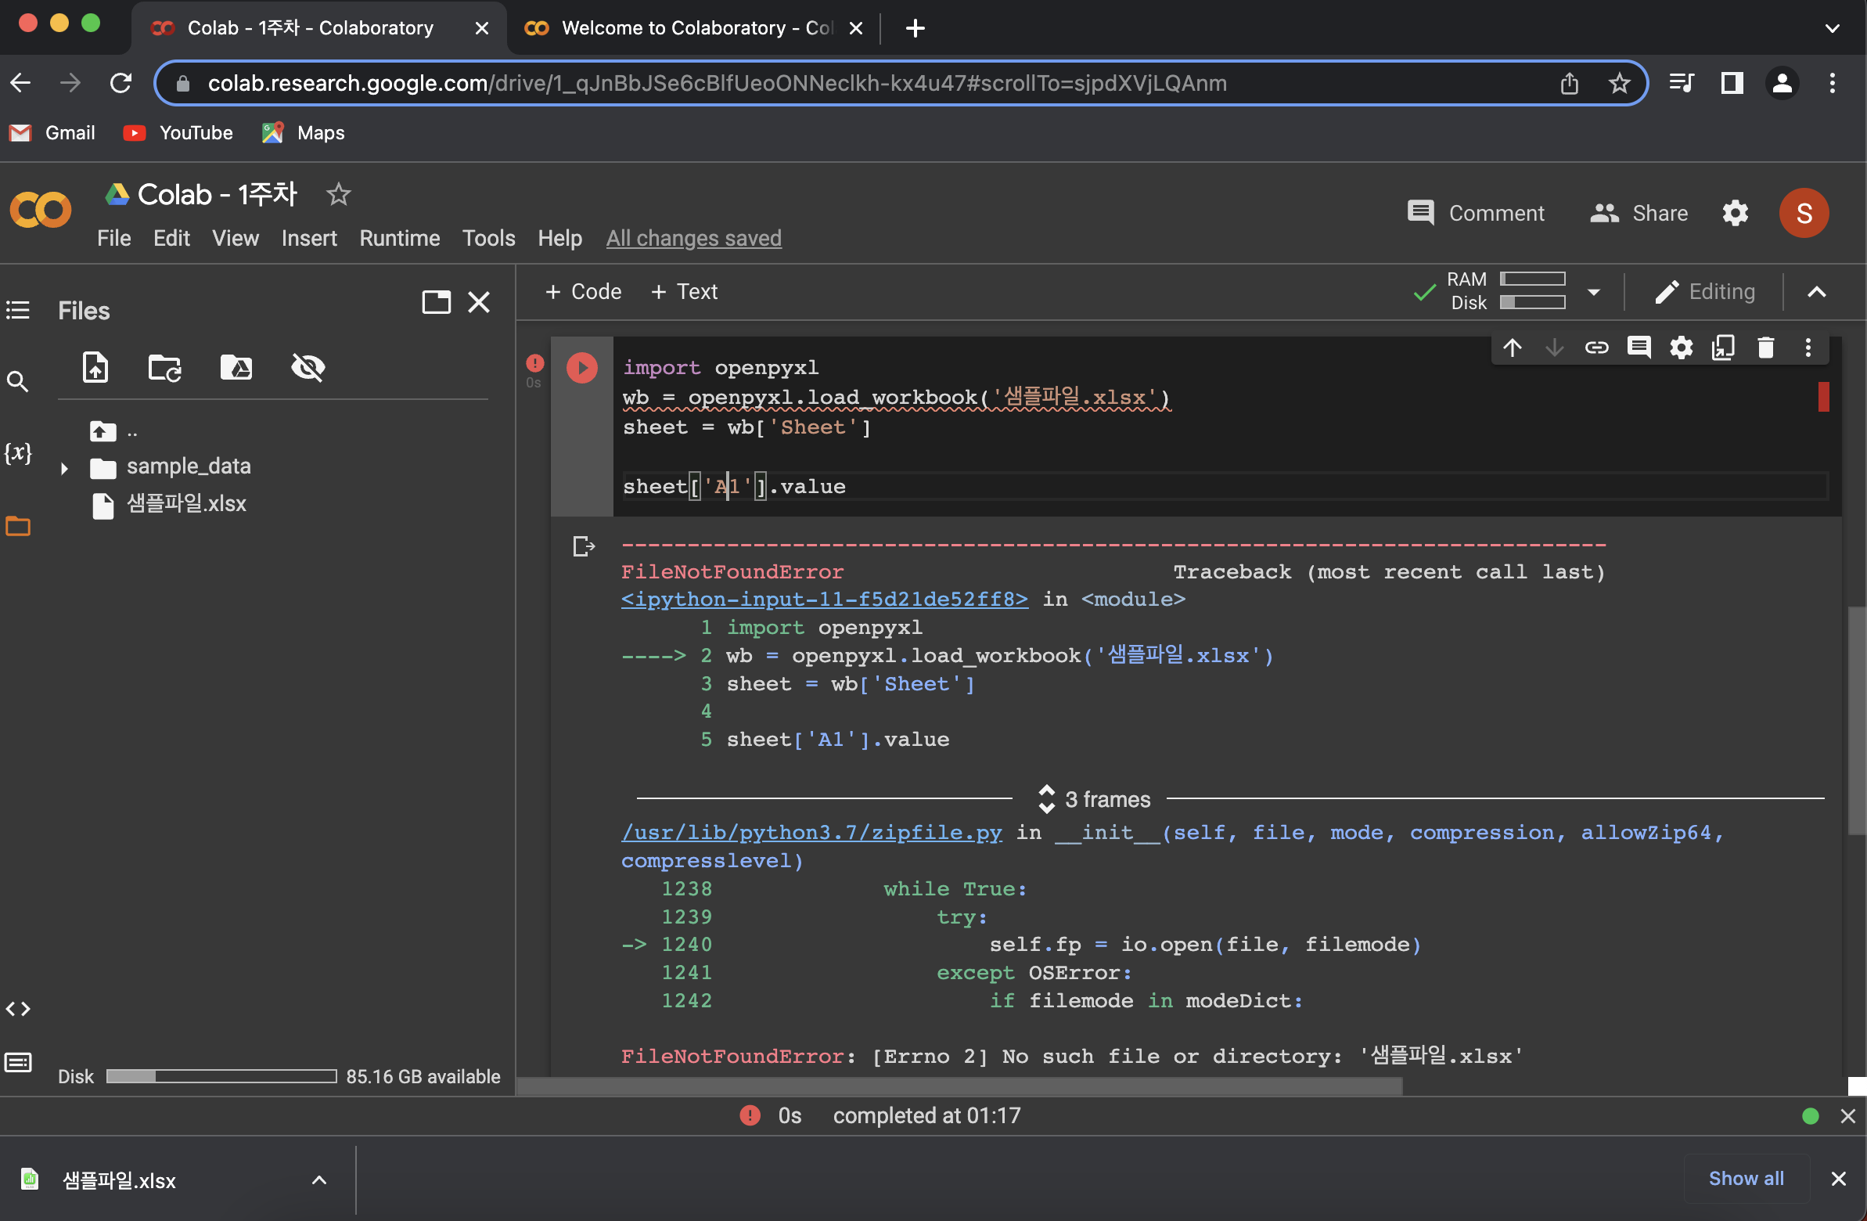
Task: Open Gmail bookmark
Action: click(52, 132)
